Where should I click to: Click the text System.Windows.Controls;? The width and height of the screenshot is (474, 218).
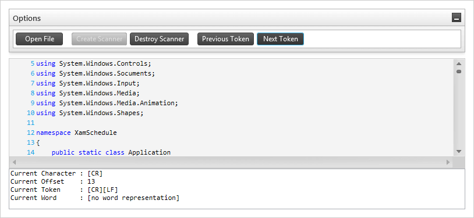pos(105,64)
